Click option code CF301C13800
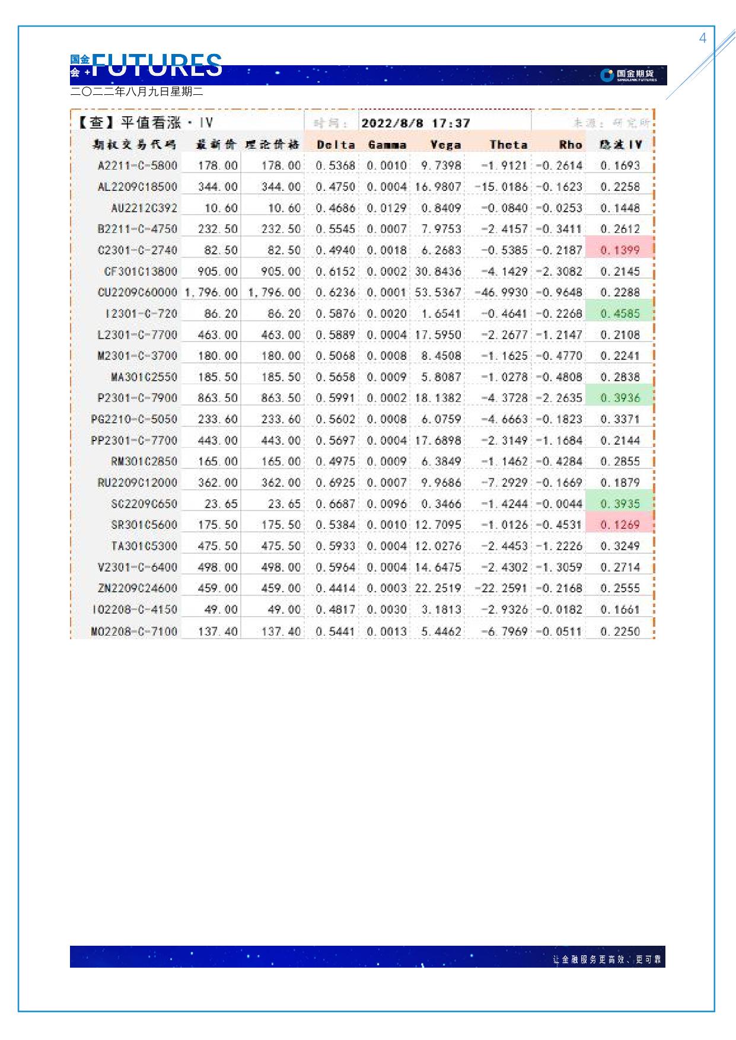The image size is (736, 1040). [x=141, y=272]
